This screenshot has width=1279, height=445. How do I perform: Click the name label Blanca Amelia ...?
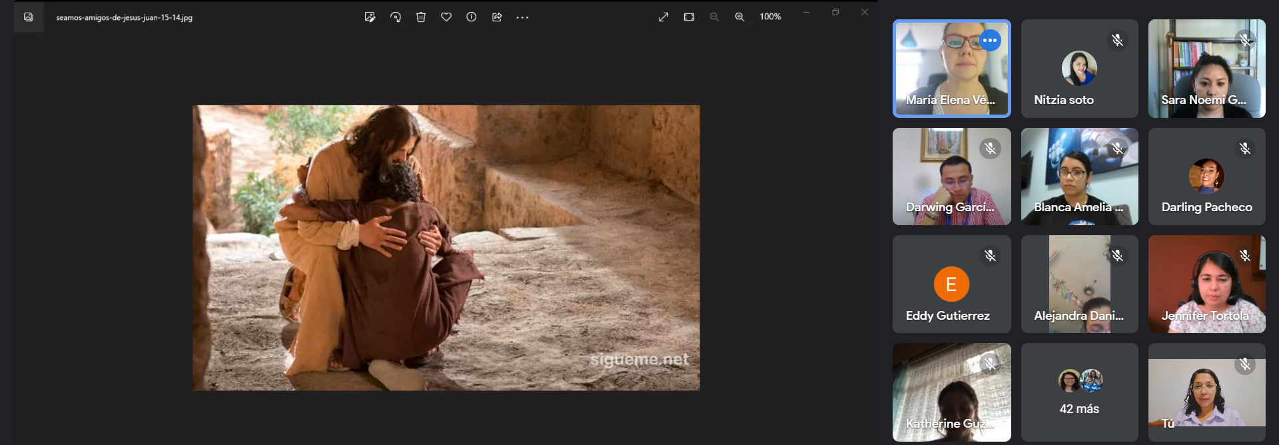pyautogui.click(x=1078, y=207)
